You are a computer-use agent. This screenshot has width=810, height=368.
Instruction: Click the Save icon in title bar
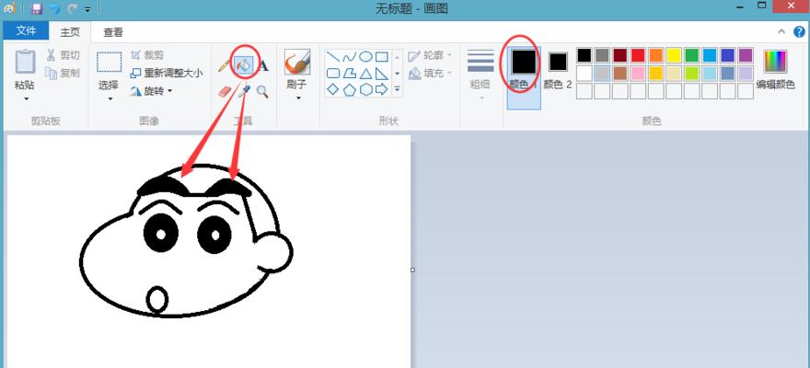36,8
